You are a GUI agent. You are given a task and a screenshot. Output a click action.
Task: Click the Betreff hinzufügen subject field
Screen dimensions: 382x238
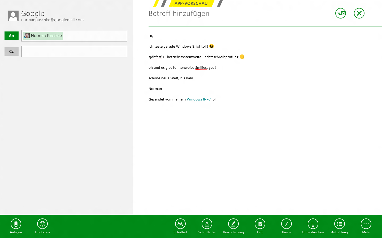click(x=179, y=13)
